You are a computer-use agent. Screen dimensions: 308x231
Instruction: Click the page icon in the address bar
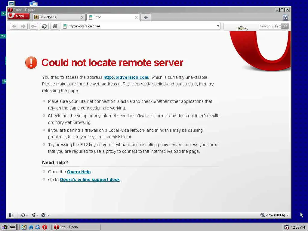(65, 26)
